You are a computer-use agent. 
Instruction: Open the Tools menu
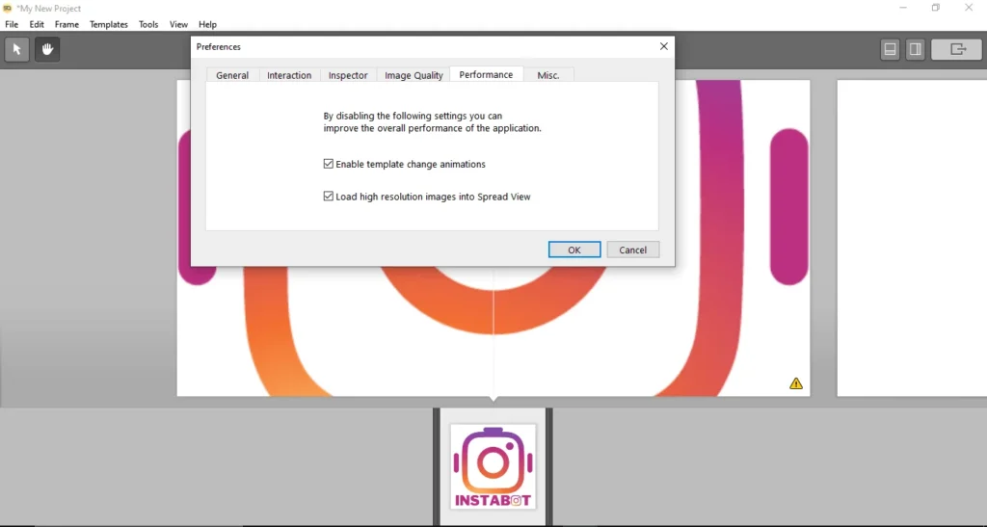point(148,24)
